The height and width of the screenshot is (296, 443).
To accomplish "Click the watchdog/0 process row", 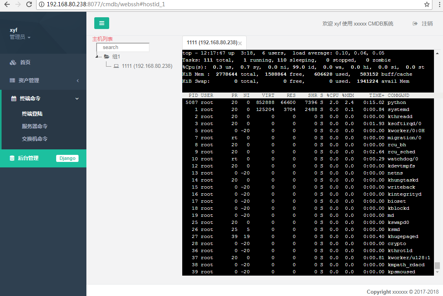I will [308, 159].
